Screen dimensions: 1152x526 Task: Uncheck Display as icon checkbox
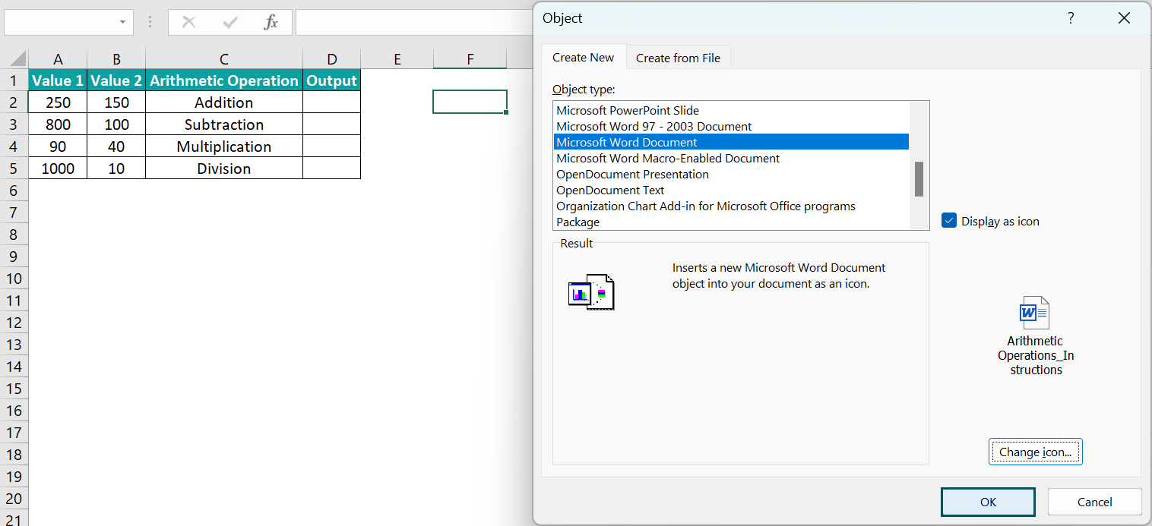pos(948,221)
